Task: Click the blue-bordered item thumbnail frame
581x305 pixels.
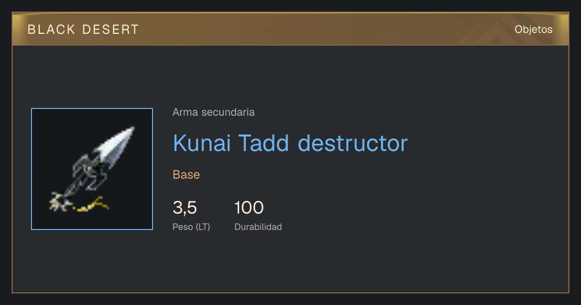Action: coord(92,169)
